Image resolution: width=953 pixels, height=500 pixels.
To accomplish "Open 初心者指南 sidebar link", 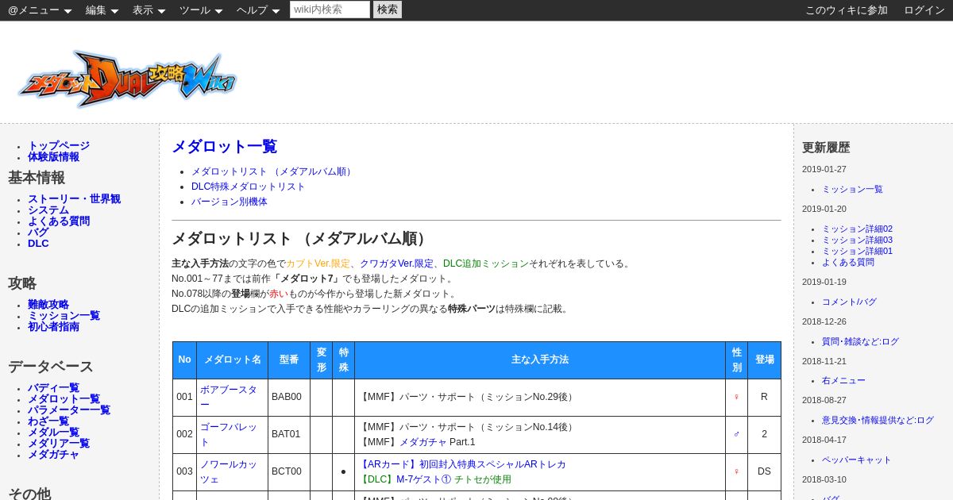I will point(53,327).
